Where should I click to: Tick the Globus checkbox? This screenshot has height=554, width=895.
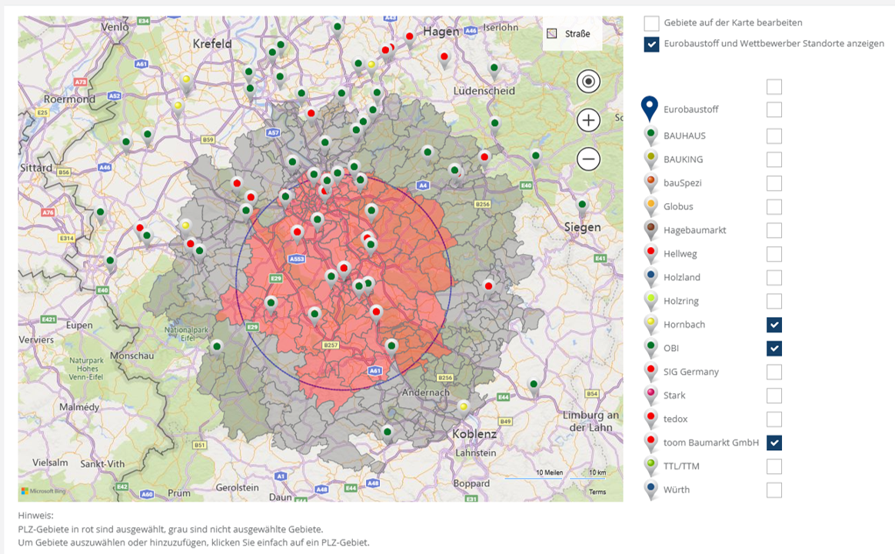[774, 207]
